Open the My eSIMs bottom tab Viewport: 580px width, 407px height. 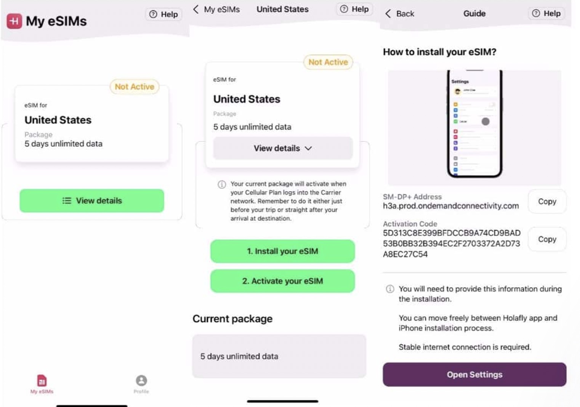coord(42,383)
